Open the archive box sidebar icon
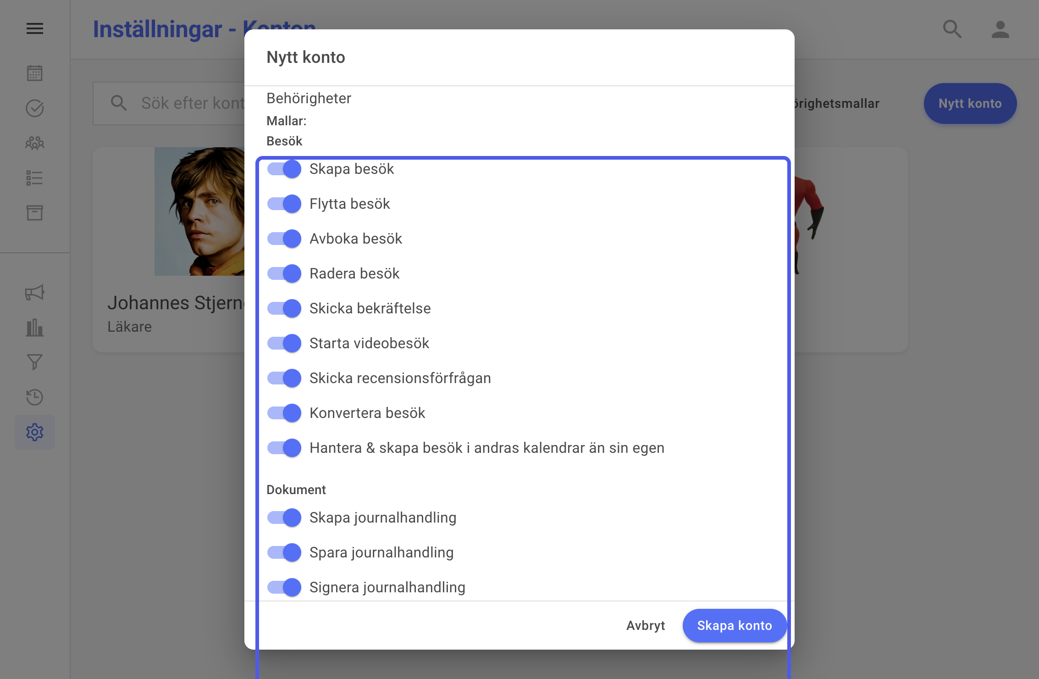The width and height of the screenshot is (1039, 679). [x=35, y=213]
